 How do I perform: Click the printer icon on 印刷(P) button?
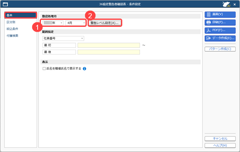[x=209, y=22]
